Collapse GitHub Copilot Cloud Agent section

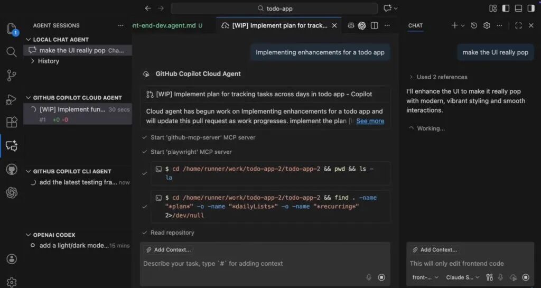(x=29, y=98)
